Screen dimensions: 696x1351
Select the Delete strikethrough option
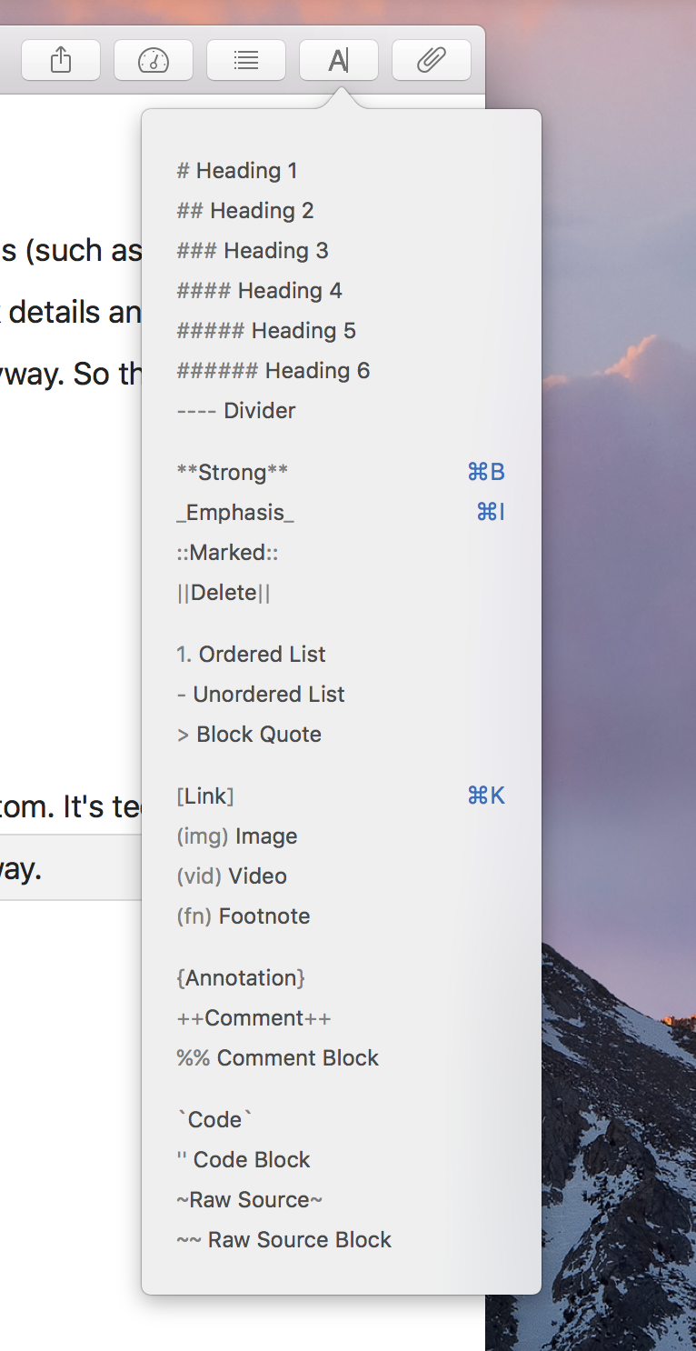coord(224,593)
